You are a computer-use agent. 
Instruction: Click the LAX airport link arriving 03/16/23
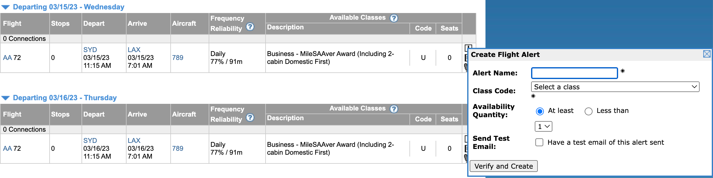[x=134, y=141]
